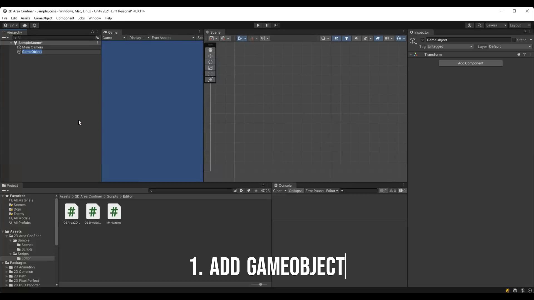Open Transform component presets icon
This screenshot has width=534, height=300.
pyautogui.click(x=525, y=54)
